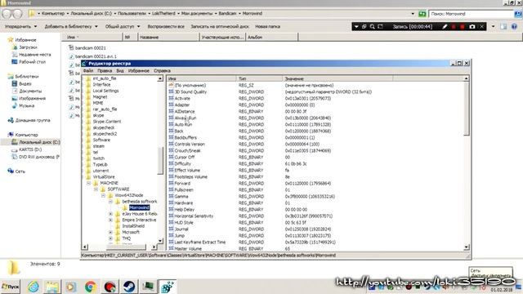This screenshot has height=294, width=523.
Task: Open Загрузки in Explorer sidebar
Action: click(x=28, y=47)
